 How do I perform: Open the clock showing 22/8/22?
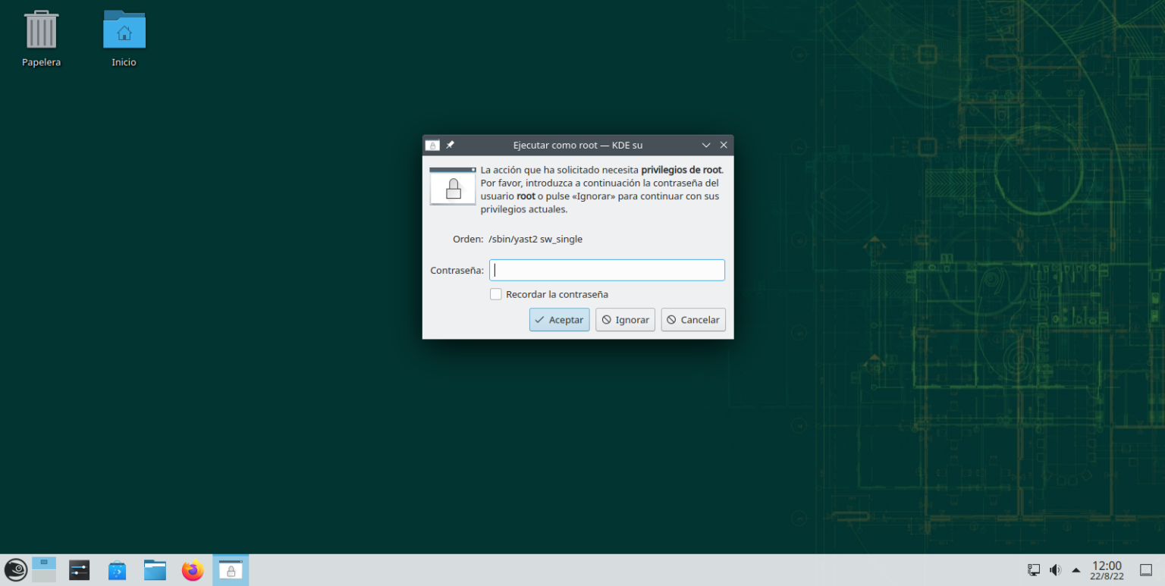(x=1107, y=569)
